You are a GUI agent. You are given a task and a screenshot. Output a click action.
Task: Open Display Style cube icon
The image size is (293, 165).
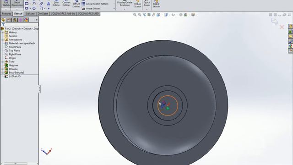166,15
